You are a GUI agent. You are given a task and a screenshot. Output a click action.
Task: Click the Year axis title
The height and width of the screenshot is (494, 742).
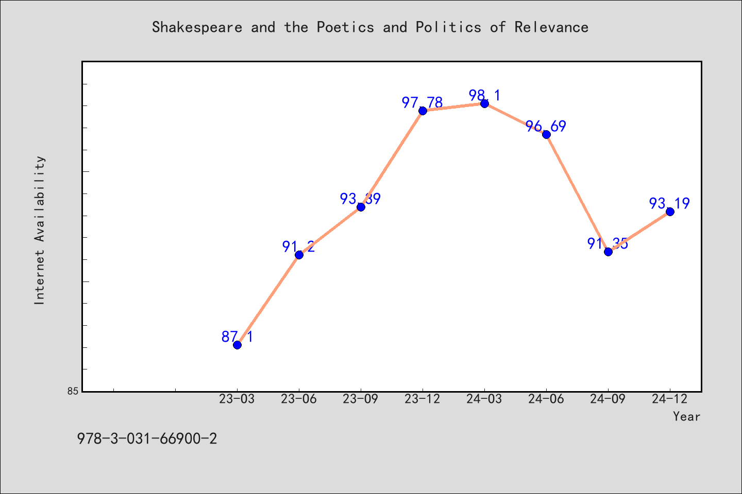[x=687, y=417]
